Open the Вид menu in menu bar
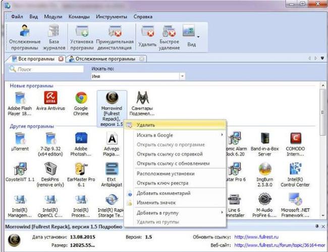This screenshot has height=252, width=328. [x=33, y=17]
